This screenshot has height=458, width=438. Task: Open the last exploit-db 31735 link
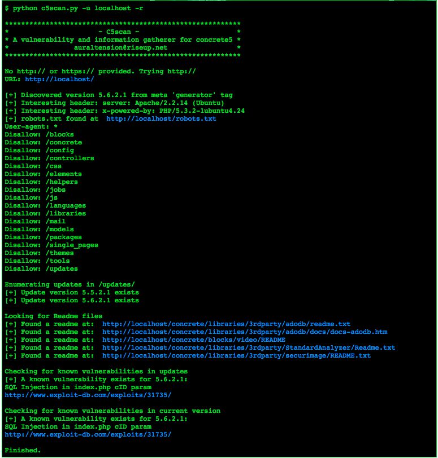(x=88, y=434)
